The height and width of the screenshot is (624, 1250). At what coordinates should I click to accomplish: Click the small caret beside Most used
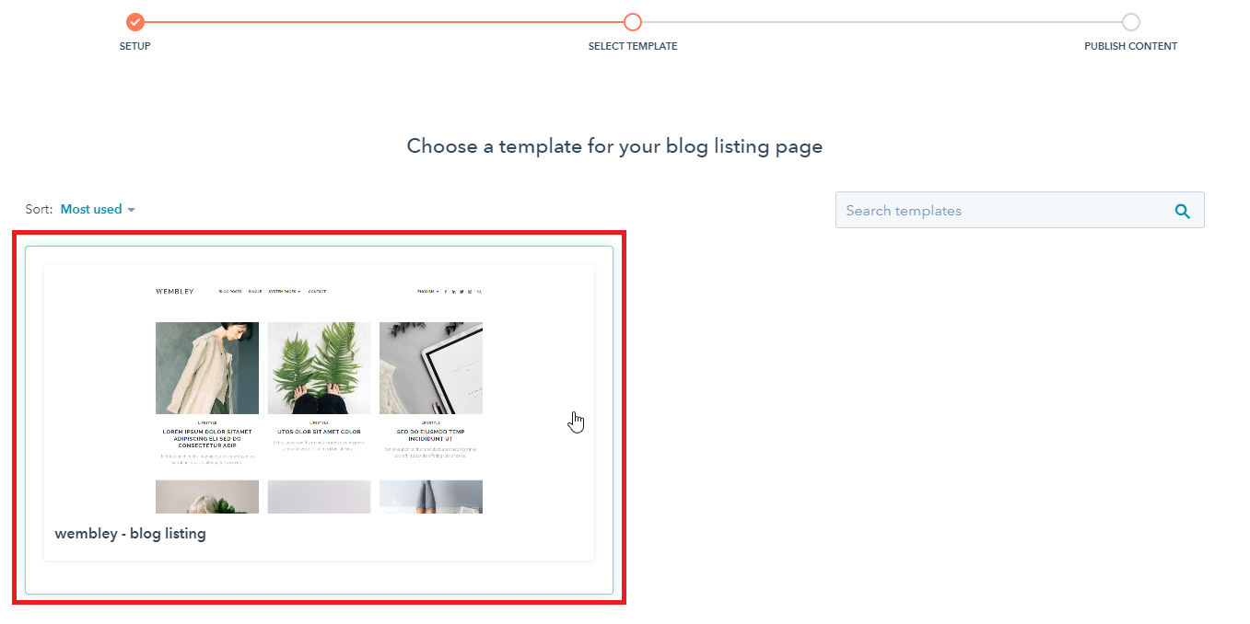[x=131, y=211]
